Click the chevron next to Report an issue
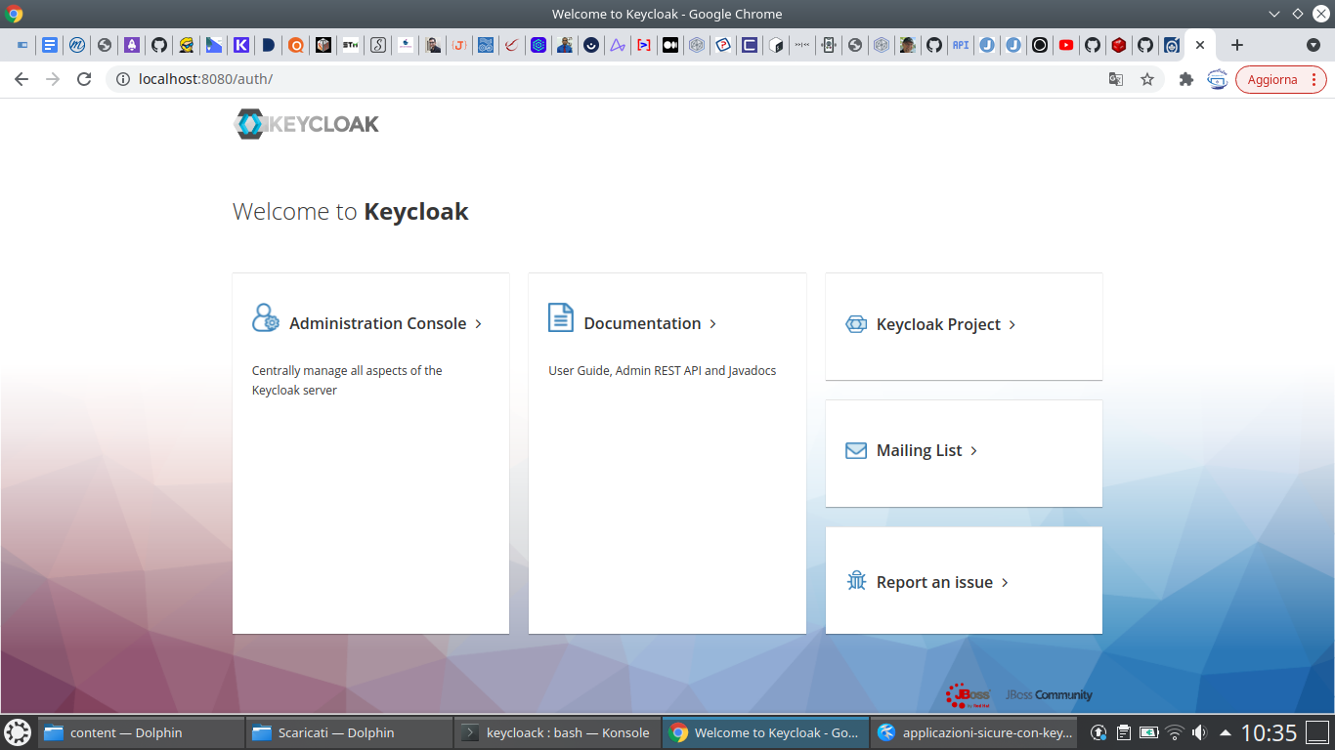 (x=1005, y=583)
